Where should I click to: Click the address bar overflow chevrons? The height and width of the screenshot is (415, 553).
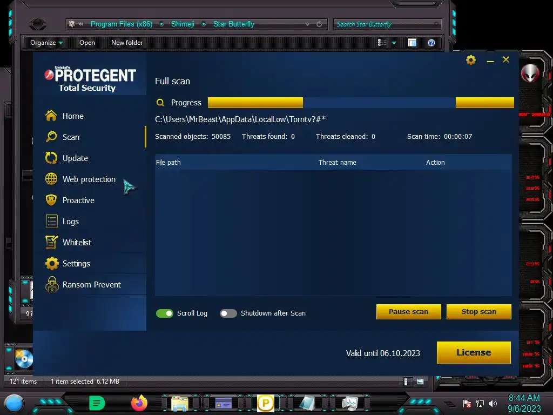coord(81,24)
